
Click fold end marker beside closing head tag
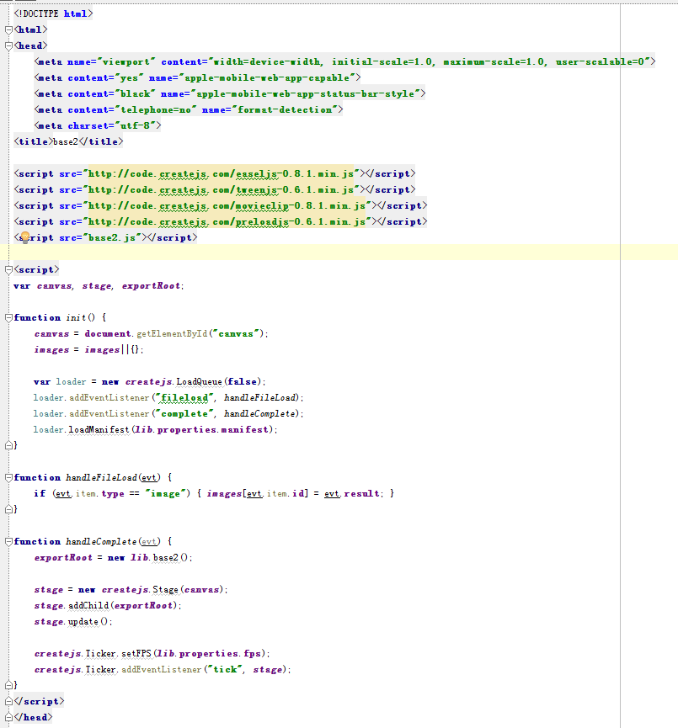(x=9, y=717)
